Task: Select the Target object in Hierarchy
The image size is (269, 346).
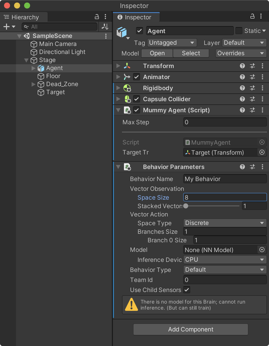Action: pos(56,92)
